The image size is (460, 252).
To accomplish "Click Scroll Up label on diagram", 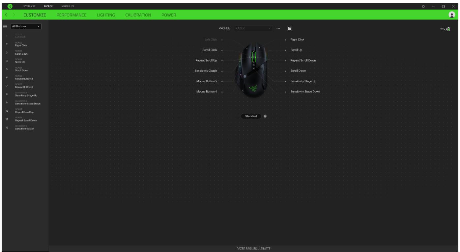I will [296, 50].
